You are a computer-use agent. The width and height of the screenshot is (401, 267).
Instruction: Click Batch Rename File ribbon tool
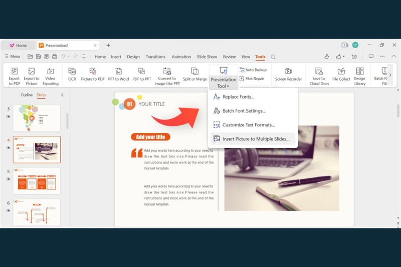[x=382, y=76]
